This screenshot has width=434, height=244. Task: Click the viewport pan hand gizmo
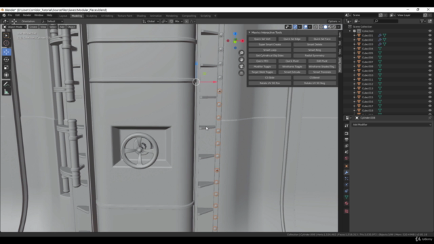pos(241,60)
